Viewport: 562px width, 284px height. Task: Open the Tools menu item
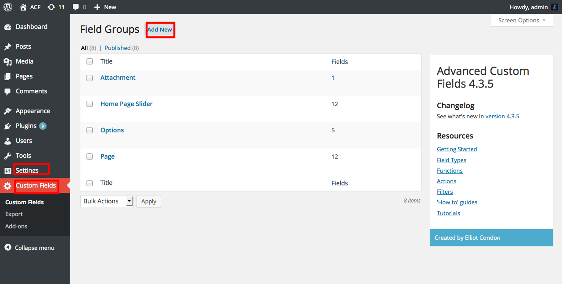(23, 156)
